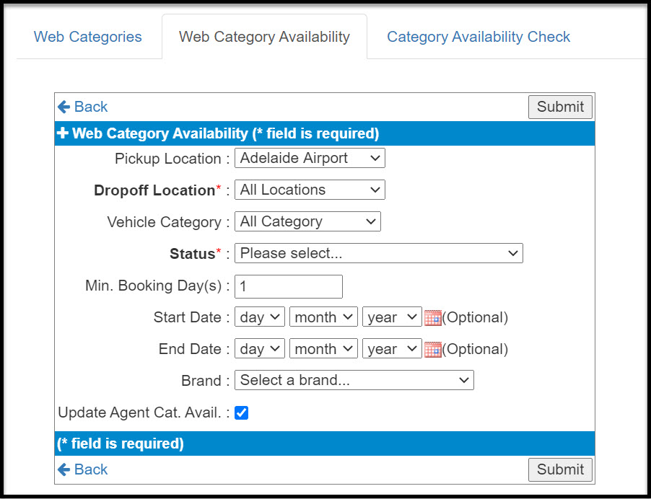Select a brand from Brand dropdown
The height and width of the screenshot is (499, 651).
pyautogui.click(x=354, y=380)
